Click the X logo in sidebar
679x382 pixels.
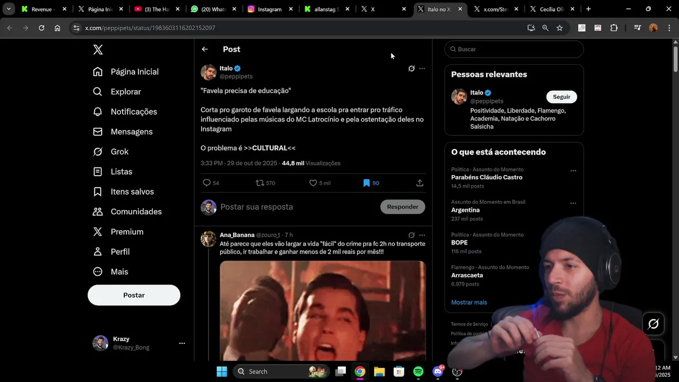click(98, 50)
